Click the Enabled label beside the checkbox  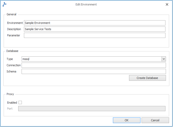(12, 103)
